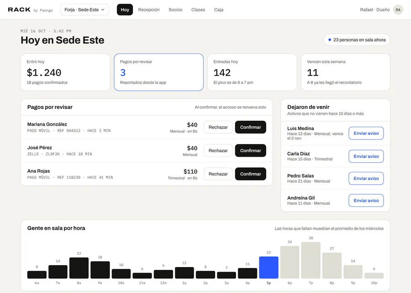Go to the Recepción tab
The width and height of the screenshot is (411, 293).
(x=149, y=10)
